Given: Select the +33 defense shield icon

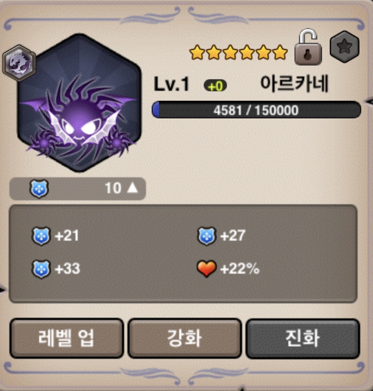Looking at the screenshot, I should coord(41,269).
